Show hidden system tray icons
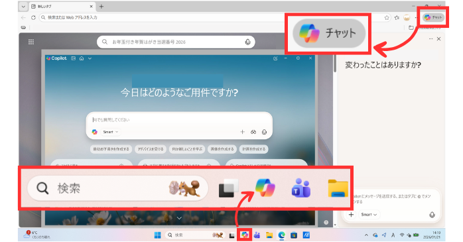This screenshot has width=463, height=242. 366,235
